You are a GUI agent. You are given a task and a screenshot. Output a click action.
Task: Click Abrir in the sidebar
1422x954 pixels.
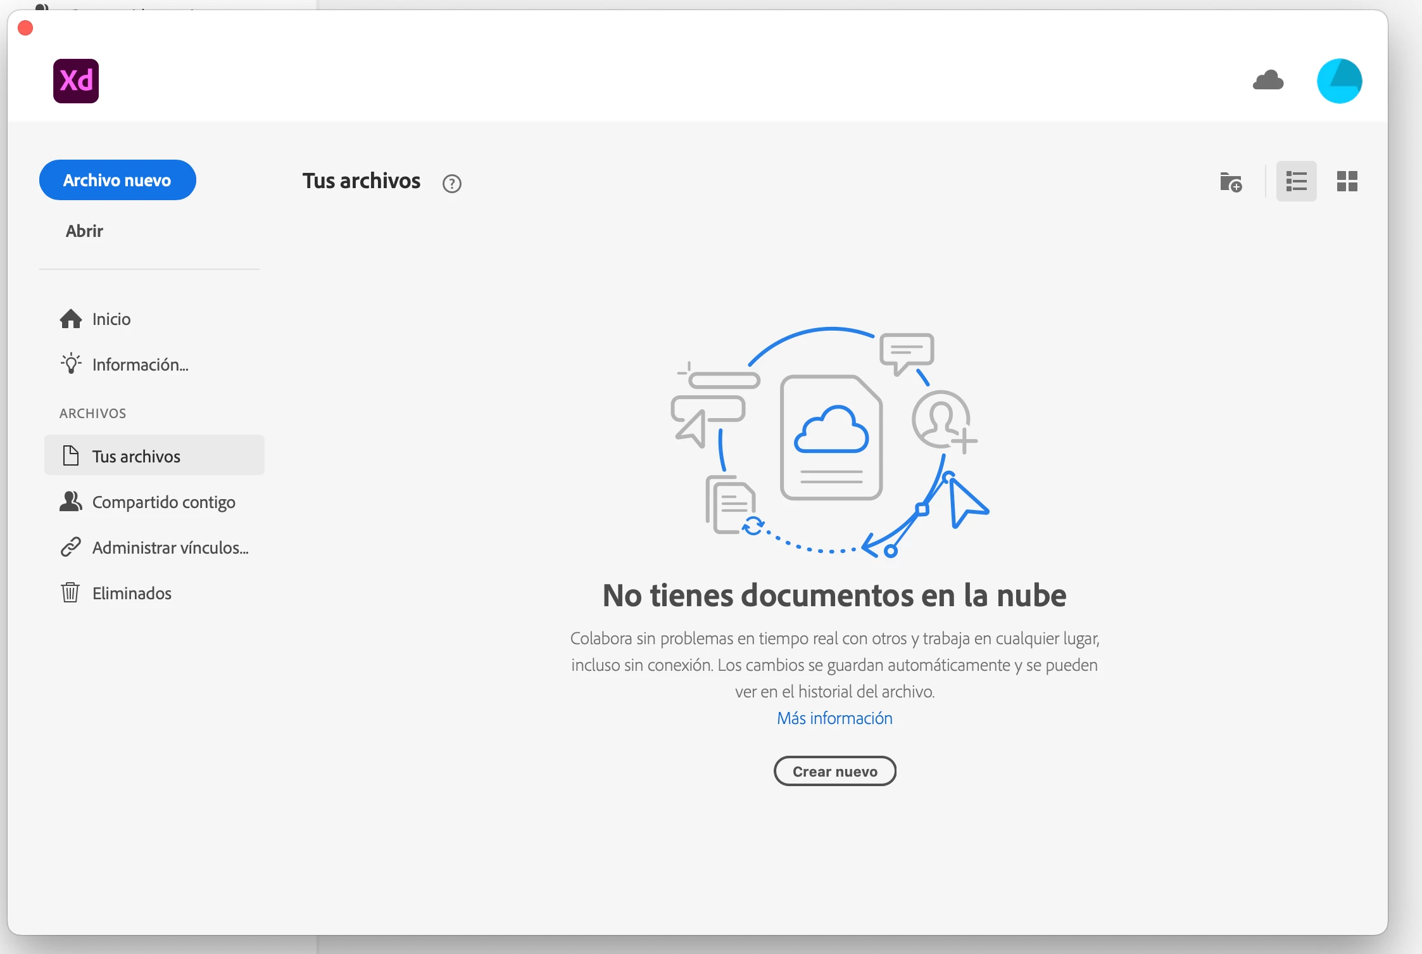(84, 231)
